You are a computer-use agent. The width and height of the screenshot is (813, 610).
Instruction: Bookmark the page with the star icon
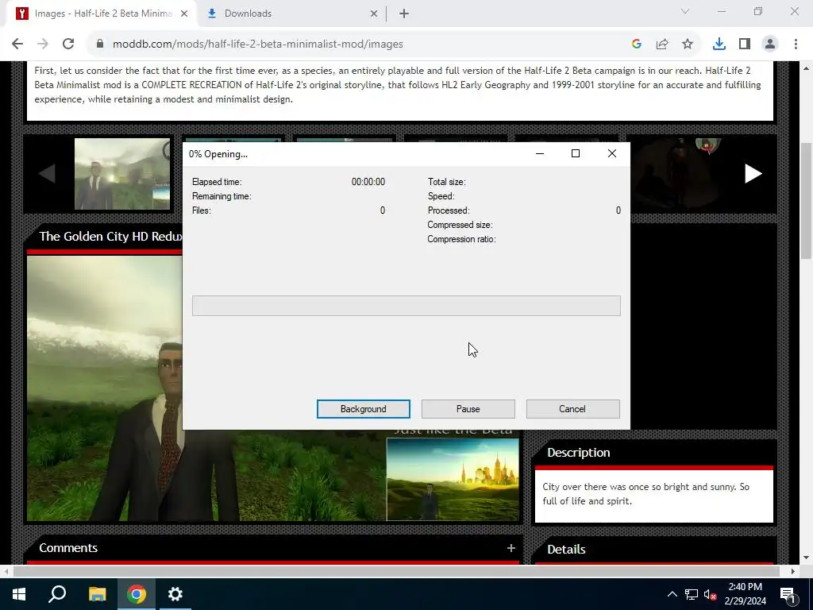[688, 44]
